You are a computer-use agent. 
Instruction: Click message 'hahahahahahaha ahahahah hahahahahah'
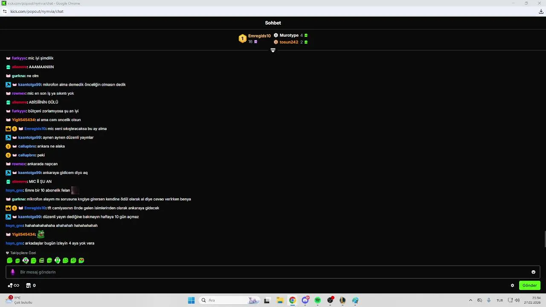click(x=61, y=226)
